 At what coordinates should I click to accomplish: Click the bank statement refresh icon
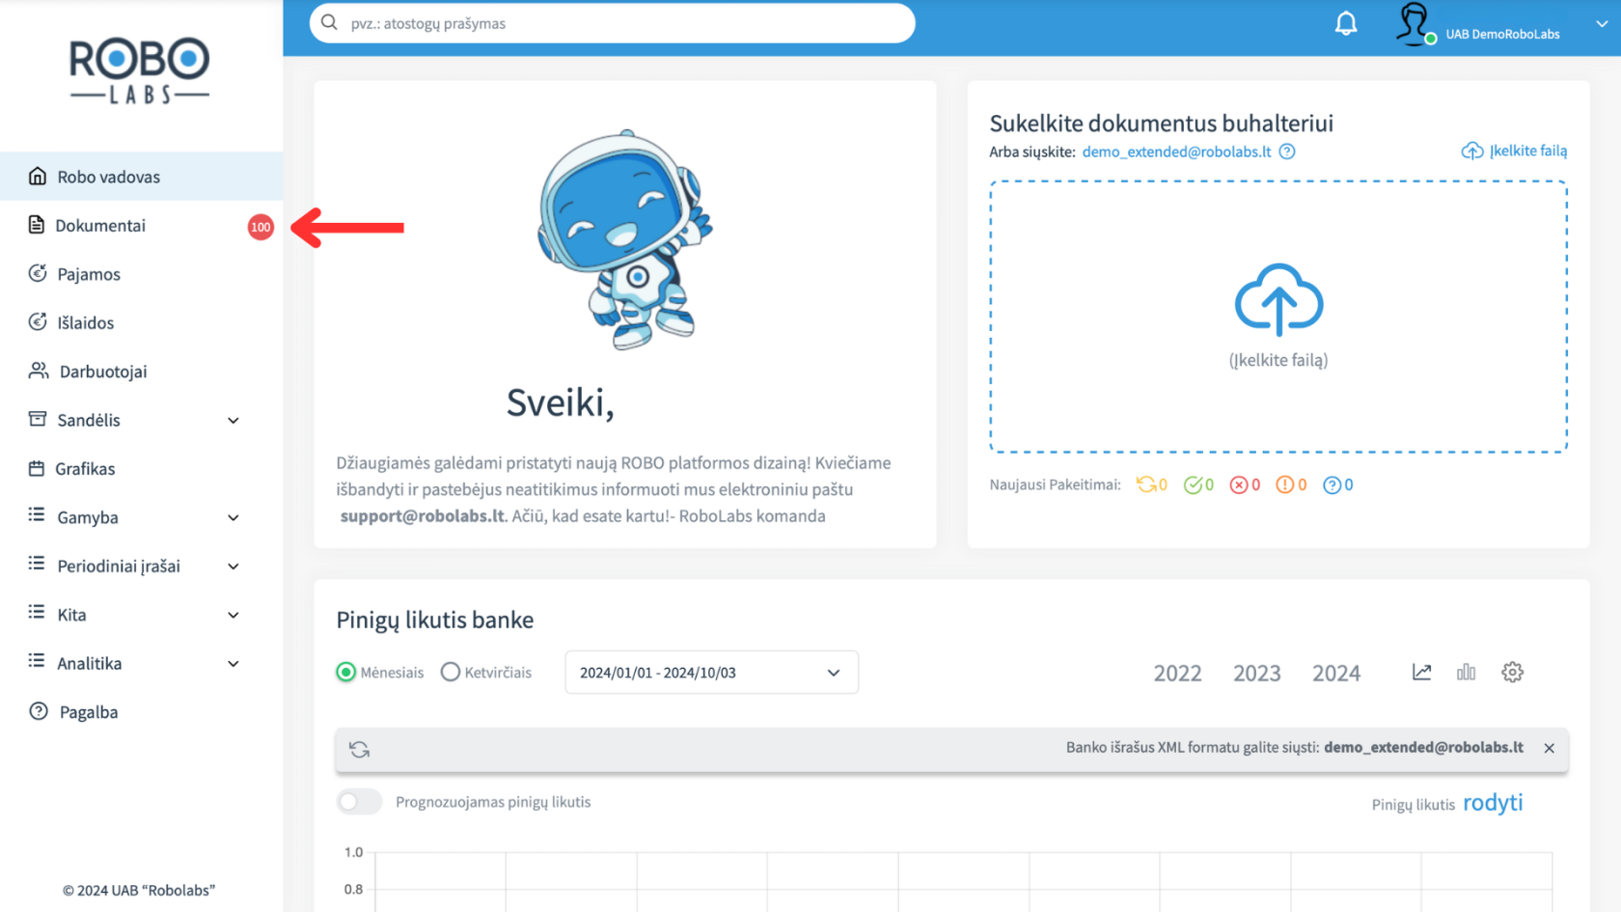click(x=359, y=750)
